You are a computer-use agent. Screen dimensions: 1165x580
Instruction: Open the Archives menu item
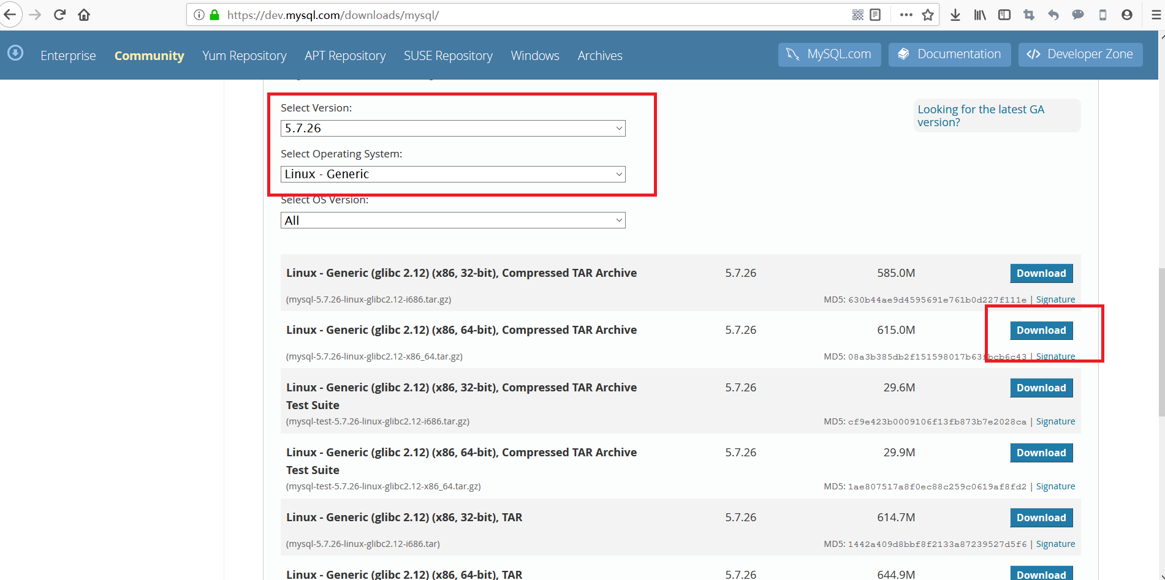[600, 56]
